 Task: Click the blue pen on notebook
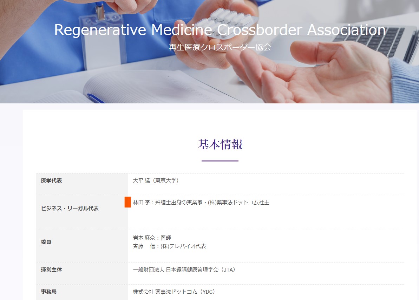coord(96,98)
